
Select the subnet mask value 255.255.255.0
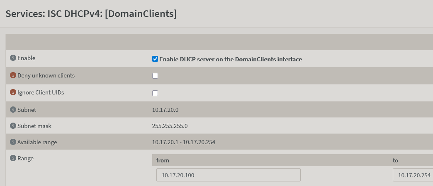pos(170,126)
